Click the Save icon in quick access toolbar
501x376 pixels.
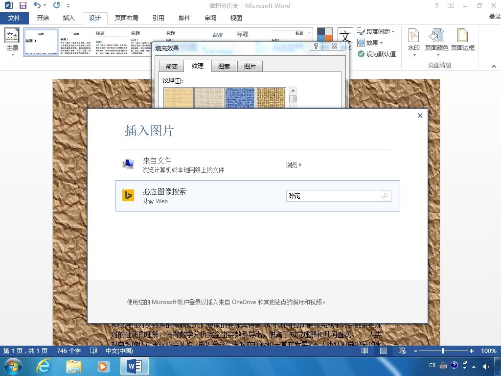tap(23, 5)
